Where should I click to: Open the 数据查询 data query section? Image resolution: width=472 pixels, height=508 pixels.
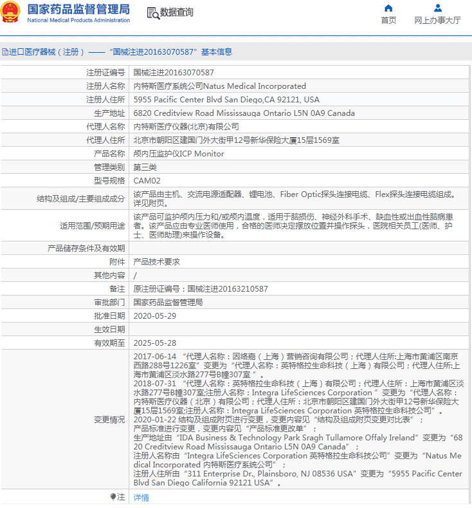tap(176, 13)
